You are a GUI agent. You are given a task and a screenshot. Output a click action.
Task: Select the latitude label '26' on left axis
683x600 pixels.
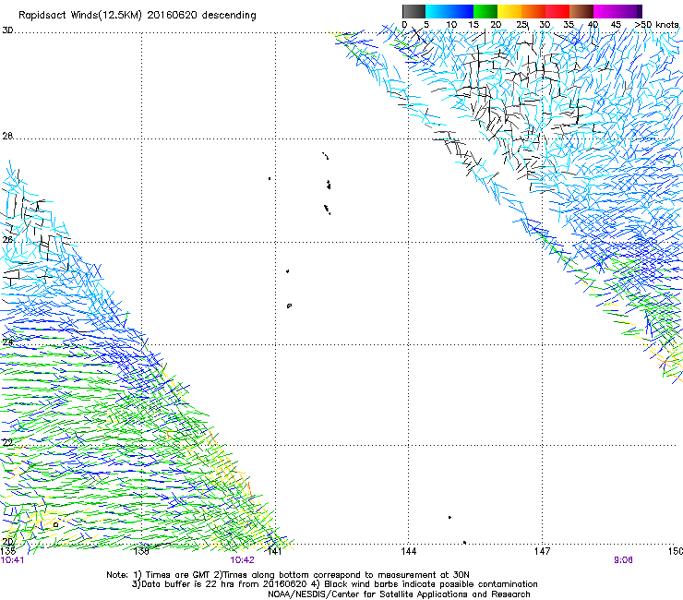pyautogui.click(x=7, y=240)
